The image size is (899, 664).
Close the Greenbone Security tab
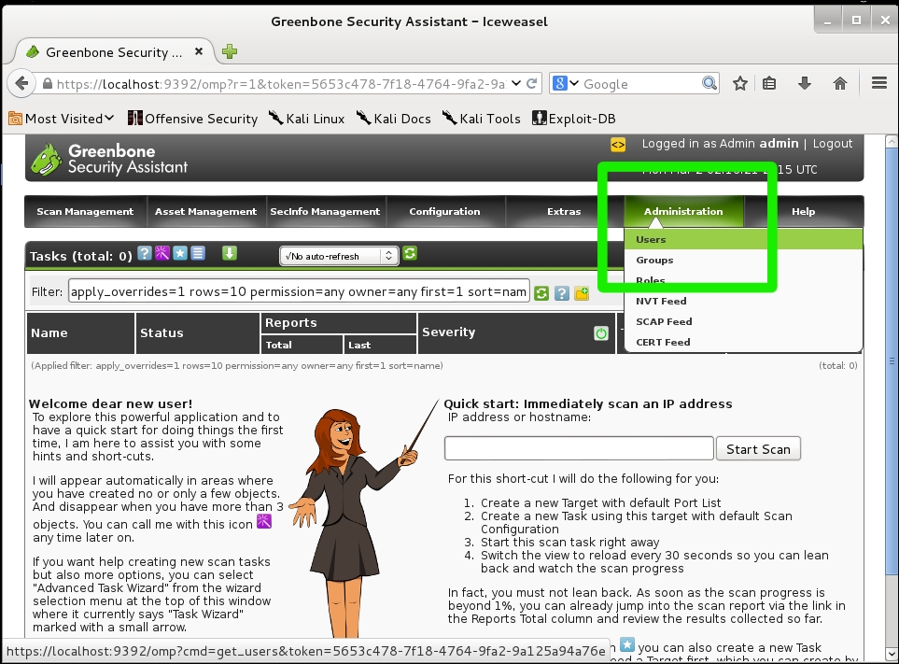[x=199, y=51]
